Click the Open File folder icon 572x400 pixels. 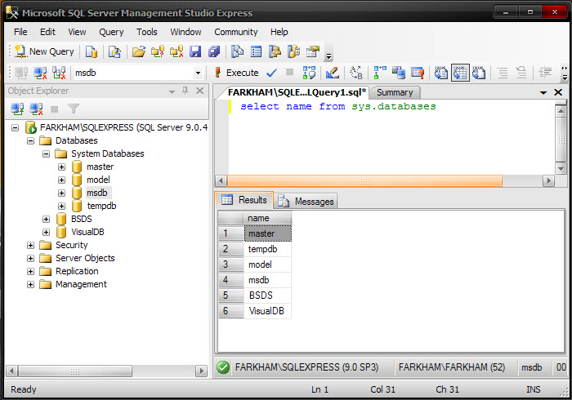[139, 51]
